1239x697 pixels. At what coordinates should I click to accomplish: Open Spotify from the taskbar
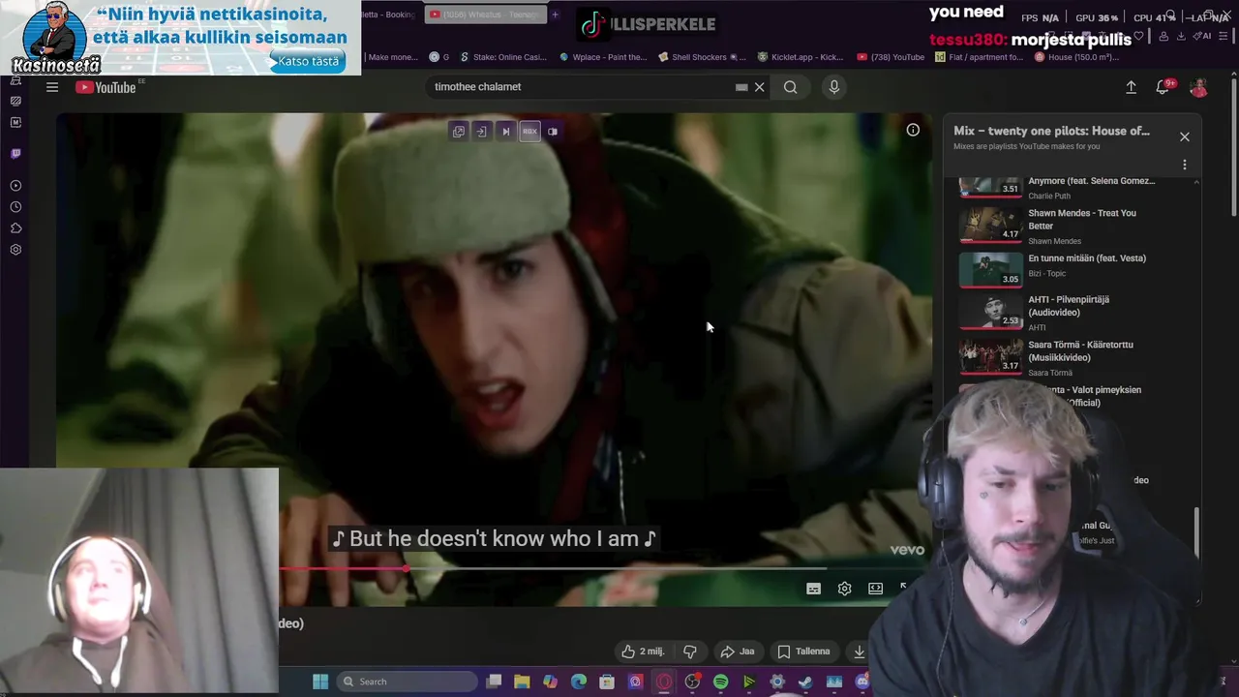pos(720,682)
